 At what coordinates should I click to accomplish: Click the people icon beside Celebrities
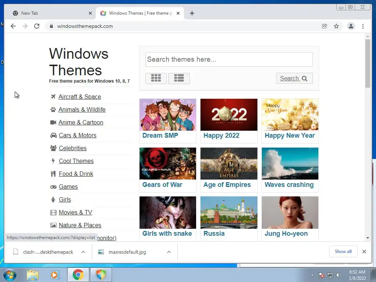[x=54, y=148]
